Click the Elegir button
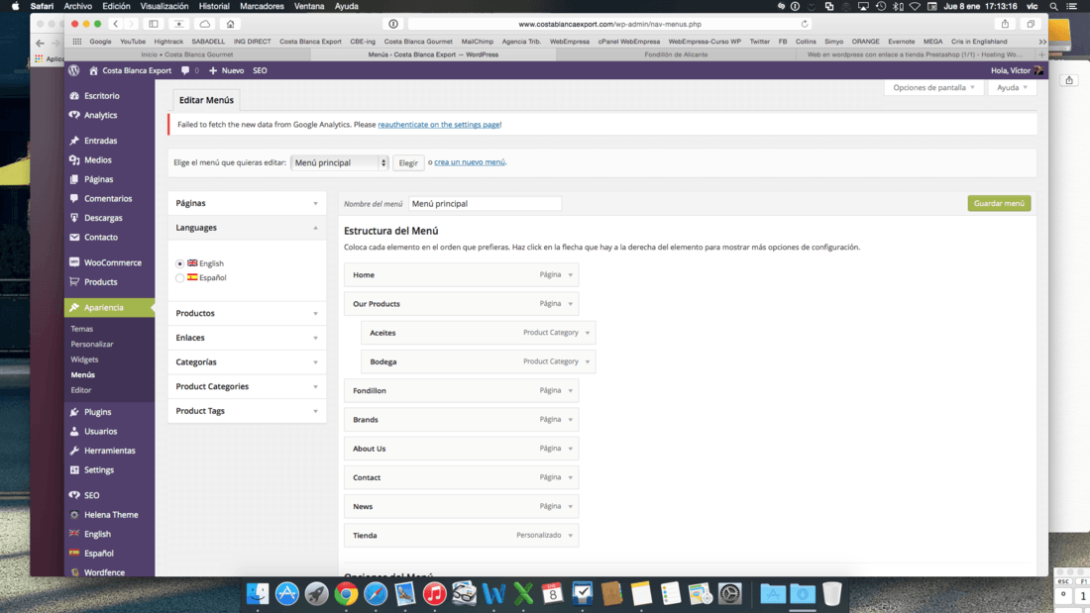This screenshot has width=1090, height=613. 408,162
